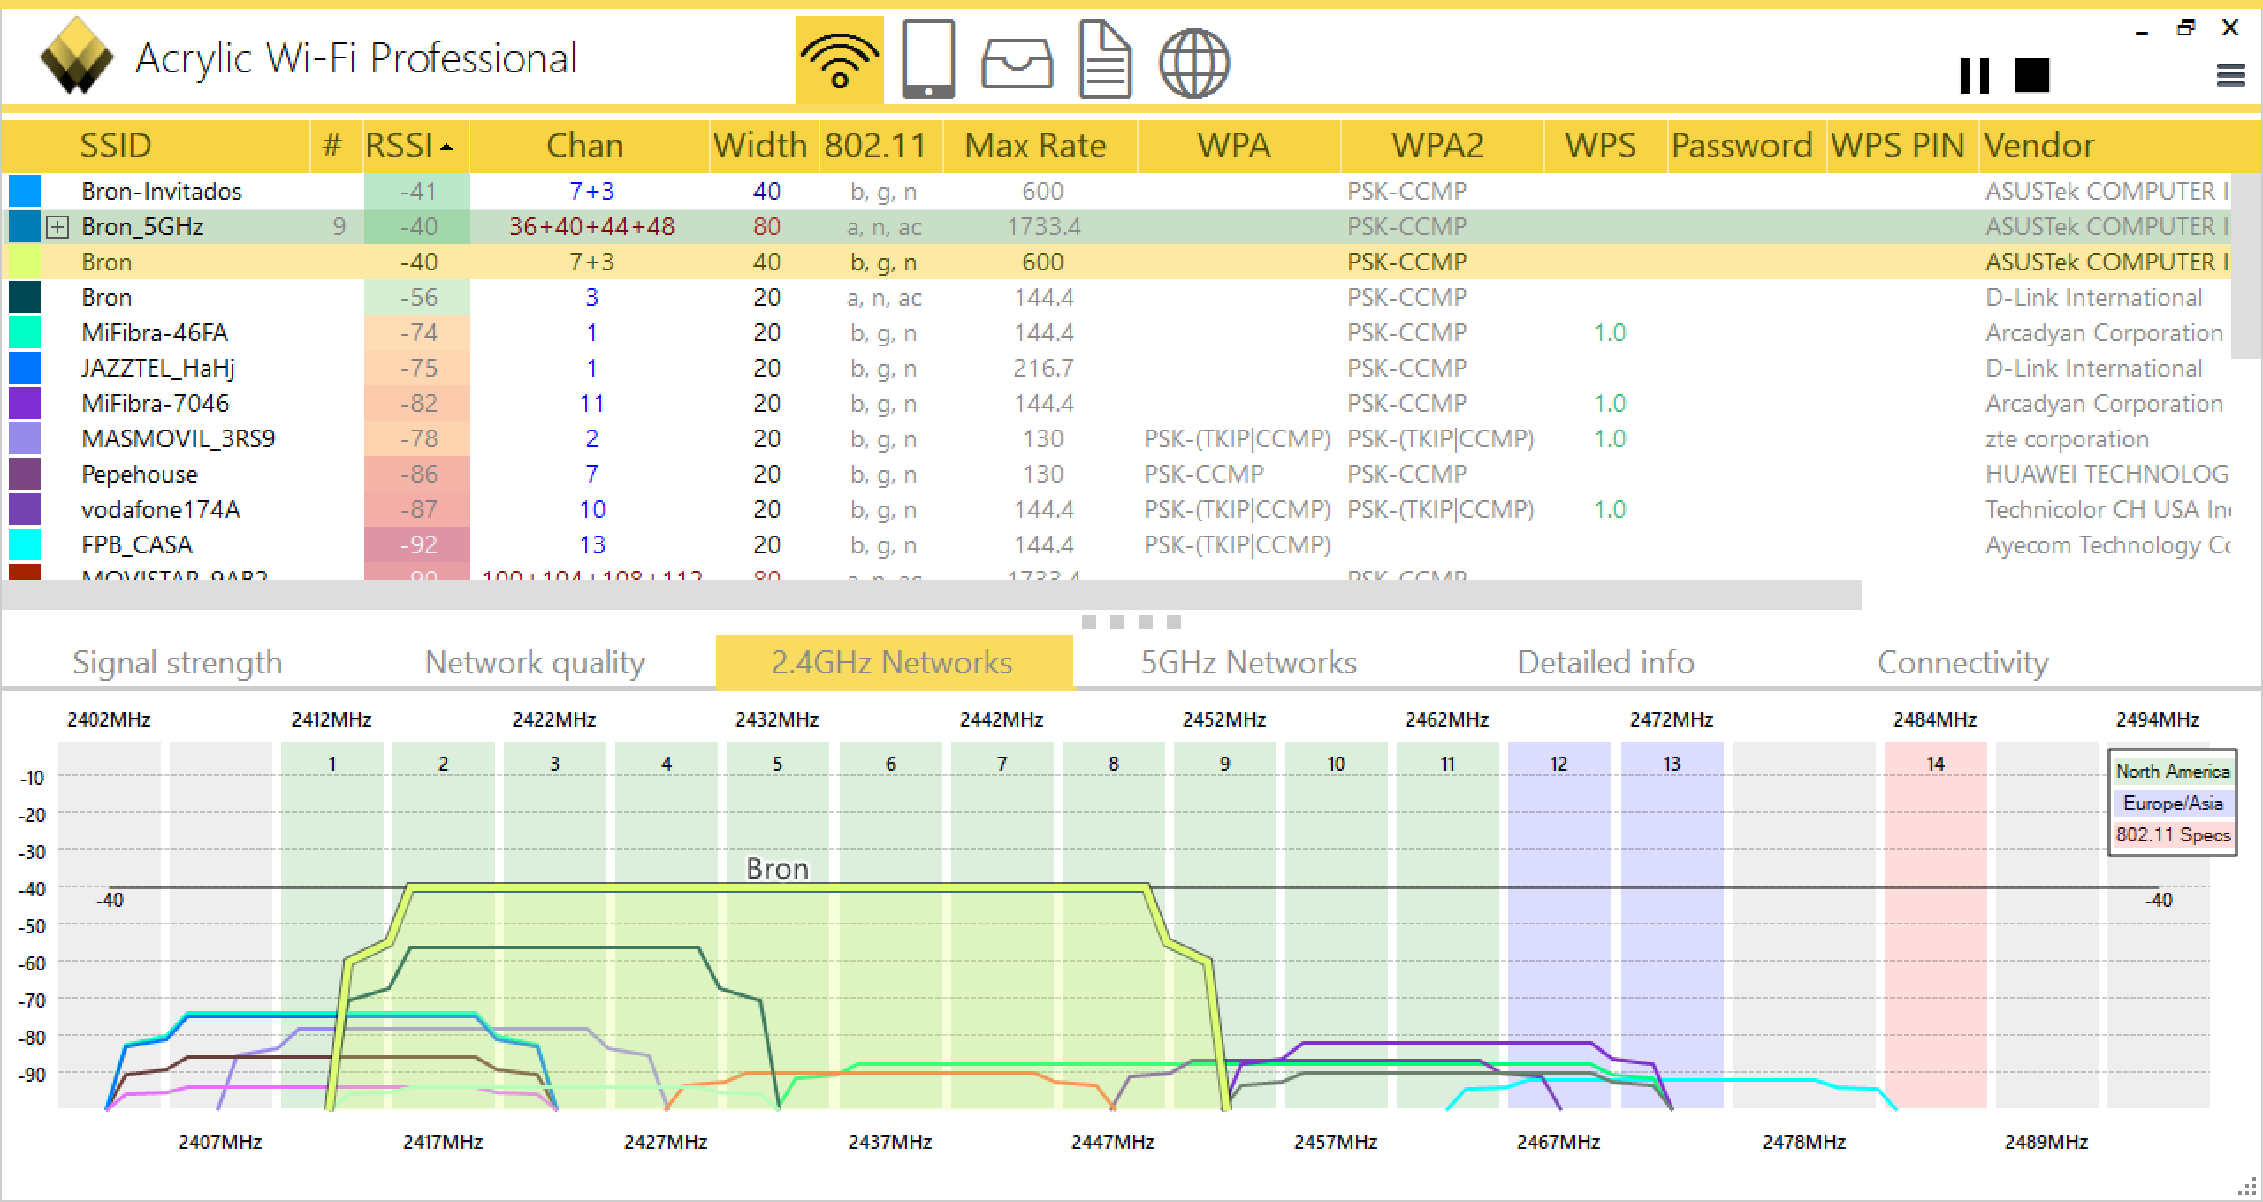Select the Wi-Fi access points view icon
Screen dimensions: 2263x1202
839,60
